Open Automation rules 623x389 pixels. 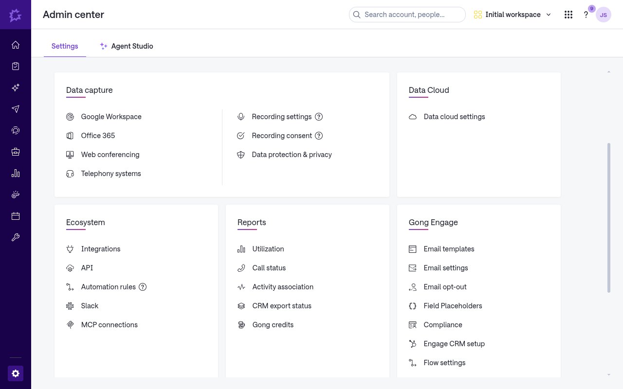(109, 287)
